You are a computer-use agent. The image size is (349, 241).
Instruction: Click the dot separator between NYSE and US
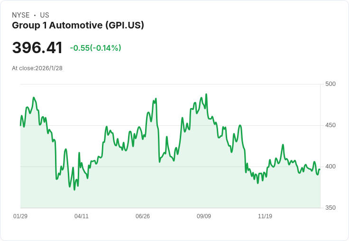pyautogui.click(x=35, y=15)
